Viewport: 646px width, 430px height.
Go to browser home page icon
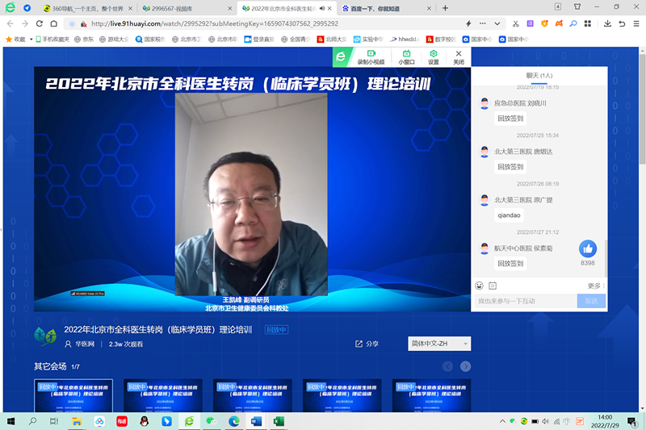[x=54, y=23]
